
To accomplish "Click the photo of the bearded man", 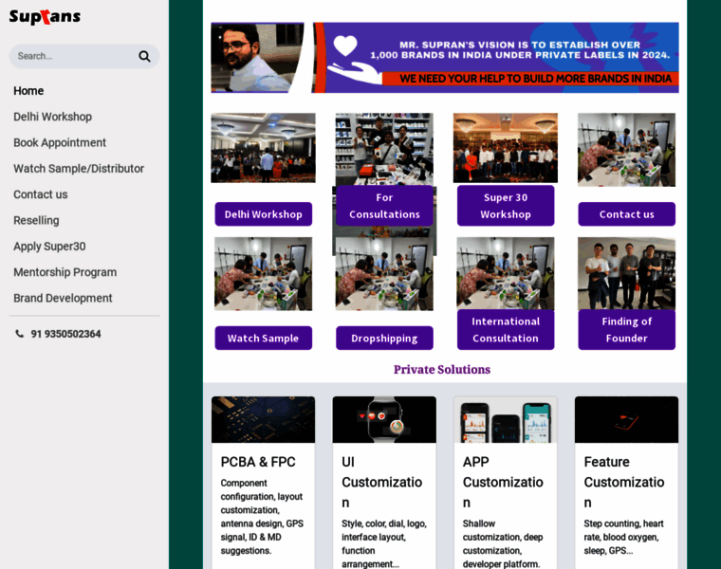I will tap(257, 58).
